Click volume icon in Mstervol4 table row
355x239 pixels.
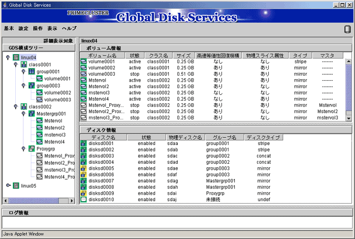click(x=84, y=99)
